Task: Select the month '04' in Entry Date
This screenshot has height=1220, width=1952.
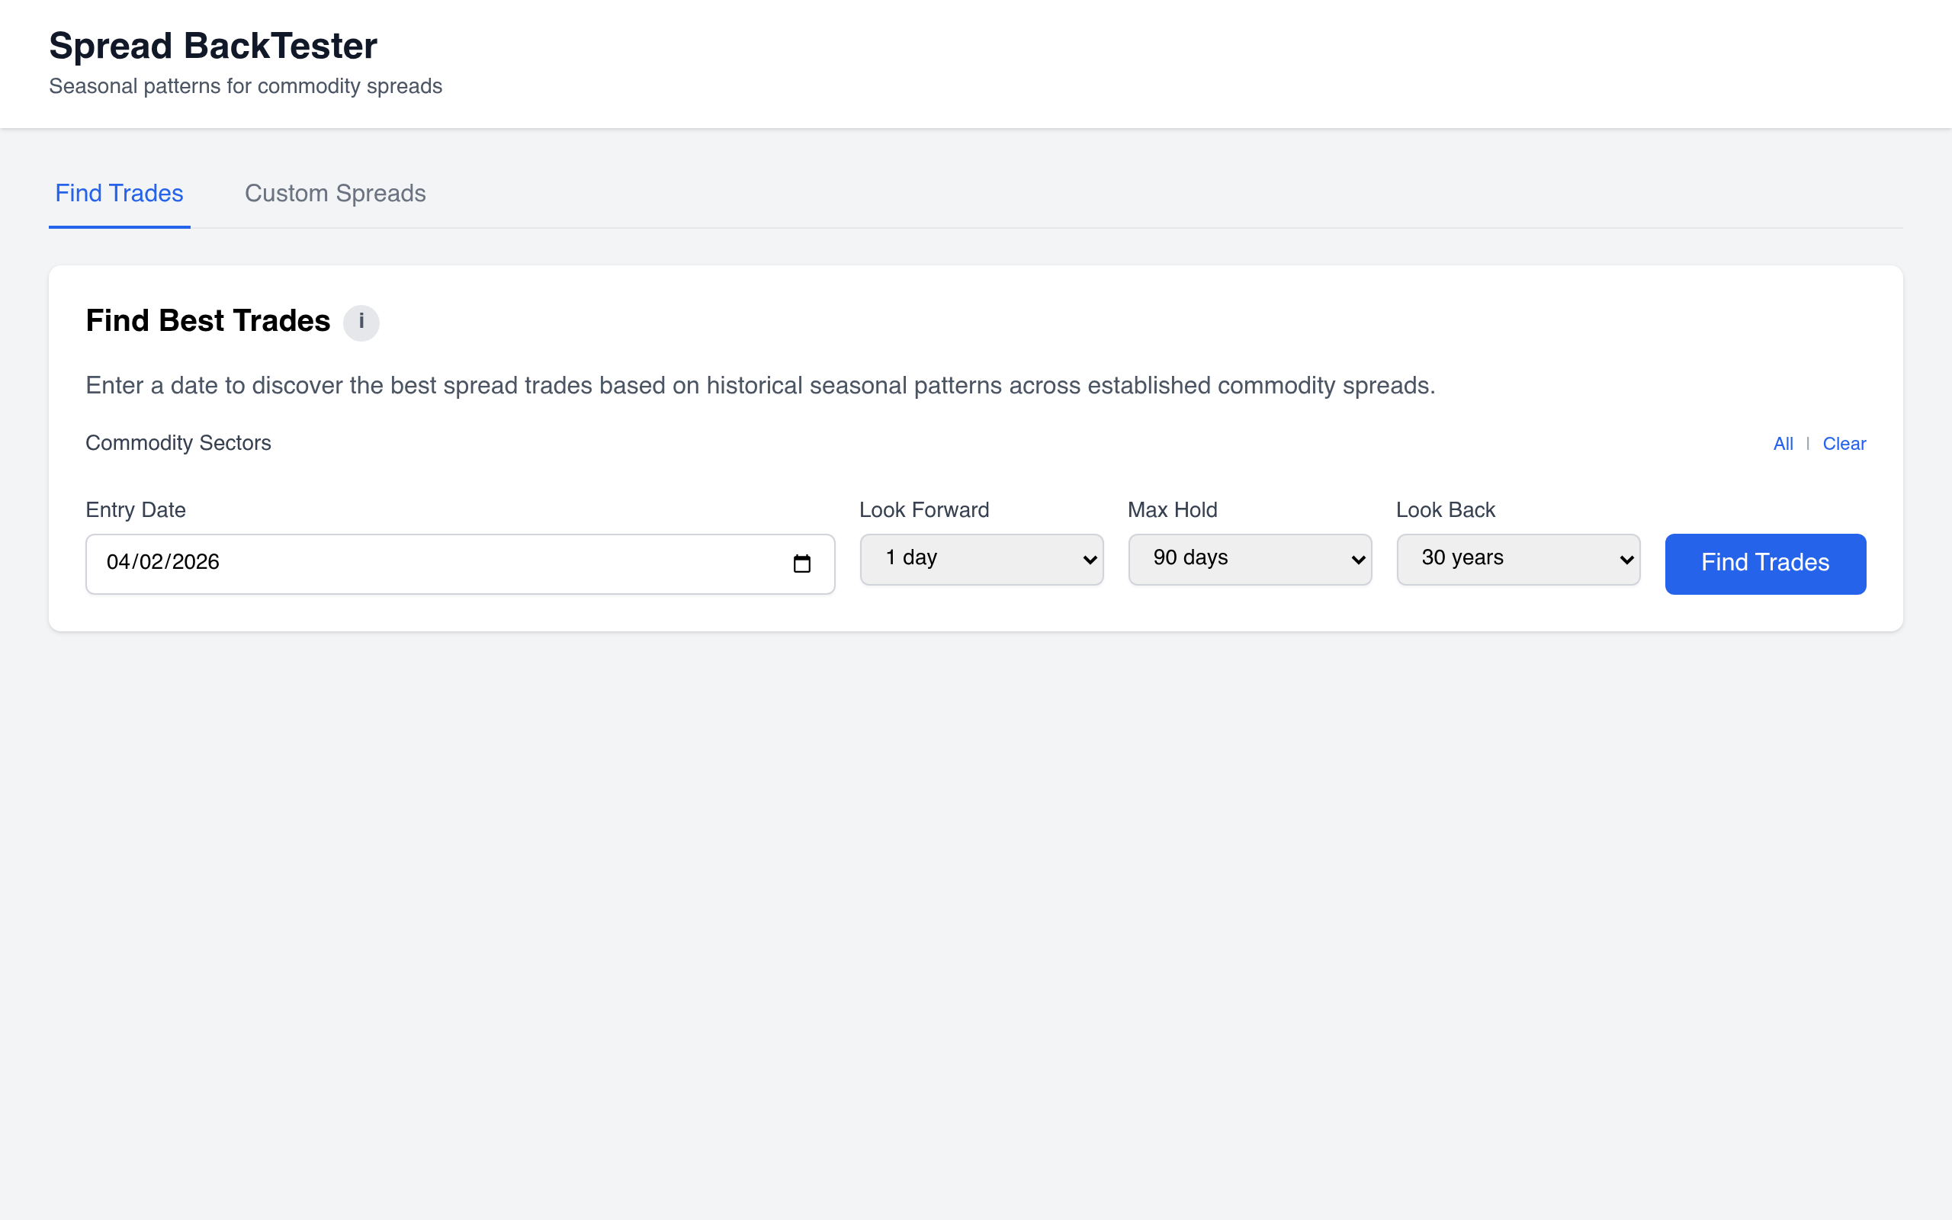Action: pos(117,562)
